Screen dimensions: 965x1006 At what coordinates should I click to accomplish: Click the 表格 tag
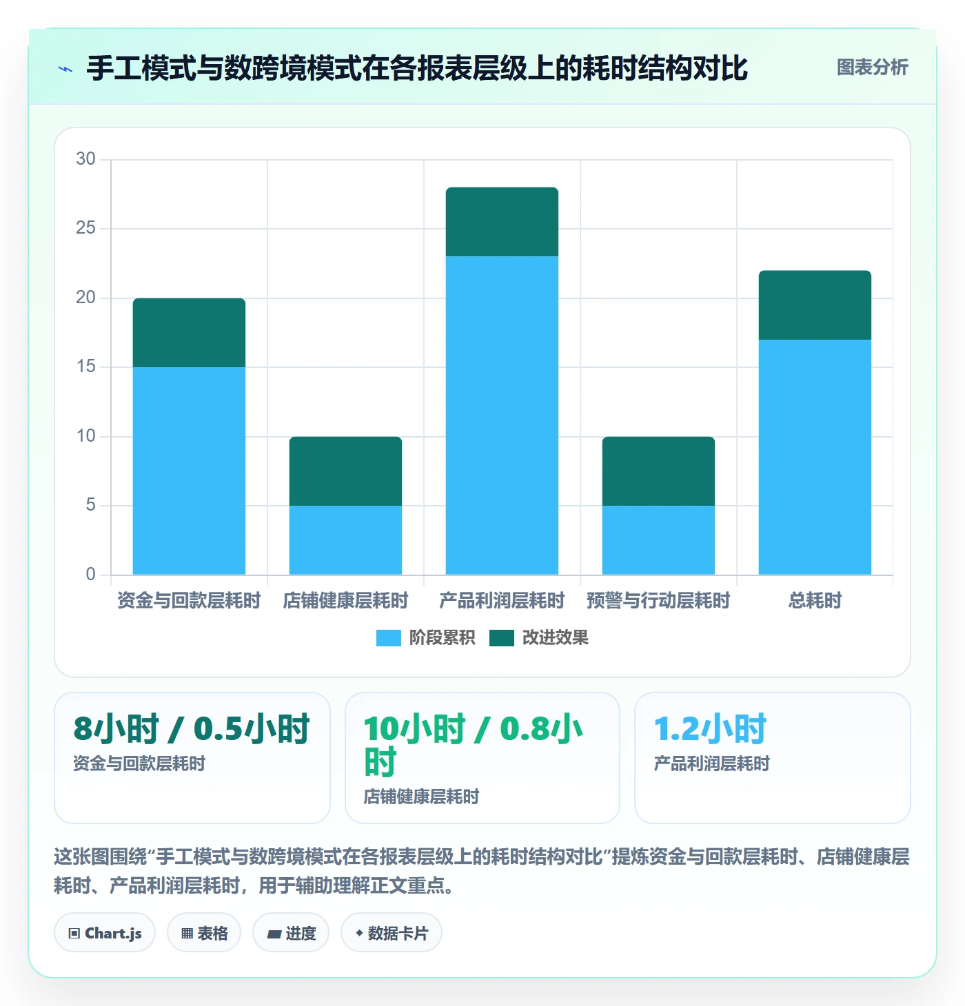pyautogui.click(x=204, y=933)
